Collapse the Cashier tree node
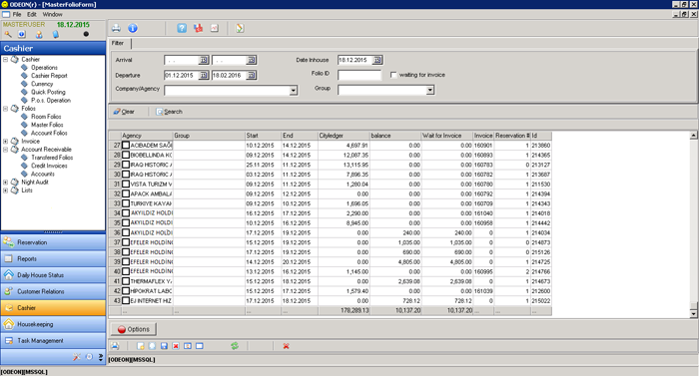 coord(5,59)
